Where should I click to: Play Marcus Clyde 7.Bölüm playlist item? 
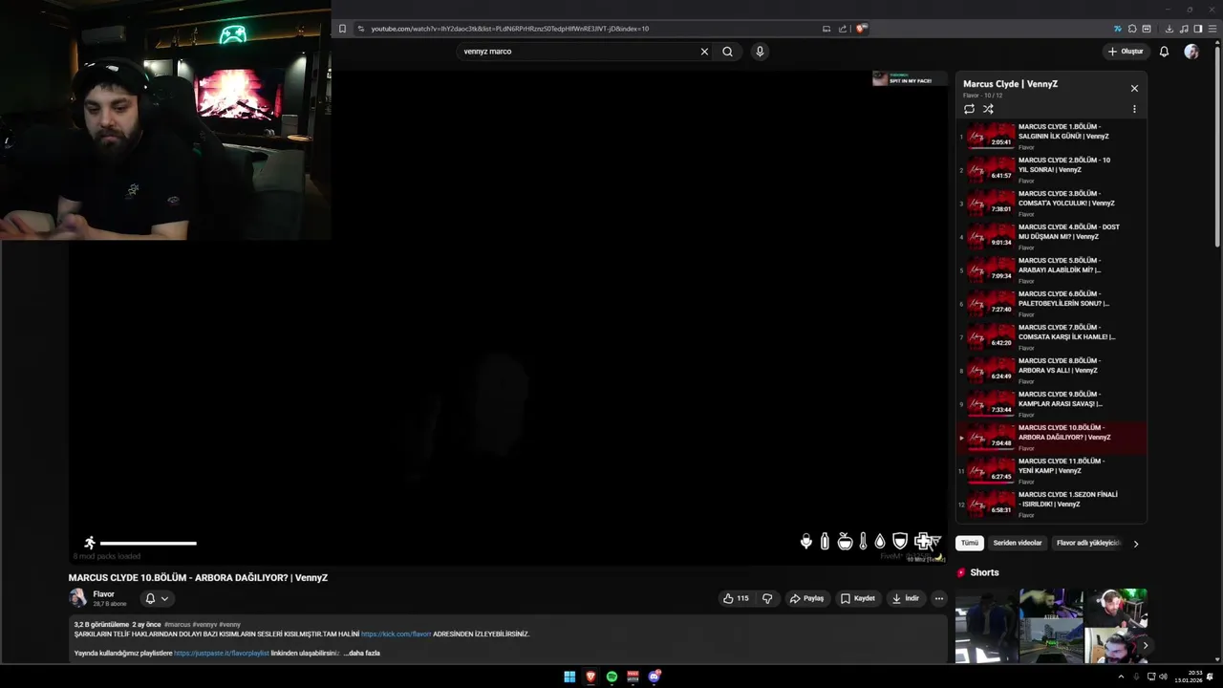coord(1051,336)
